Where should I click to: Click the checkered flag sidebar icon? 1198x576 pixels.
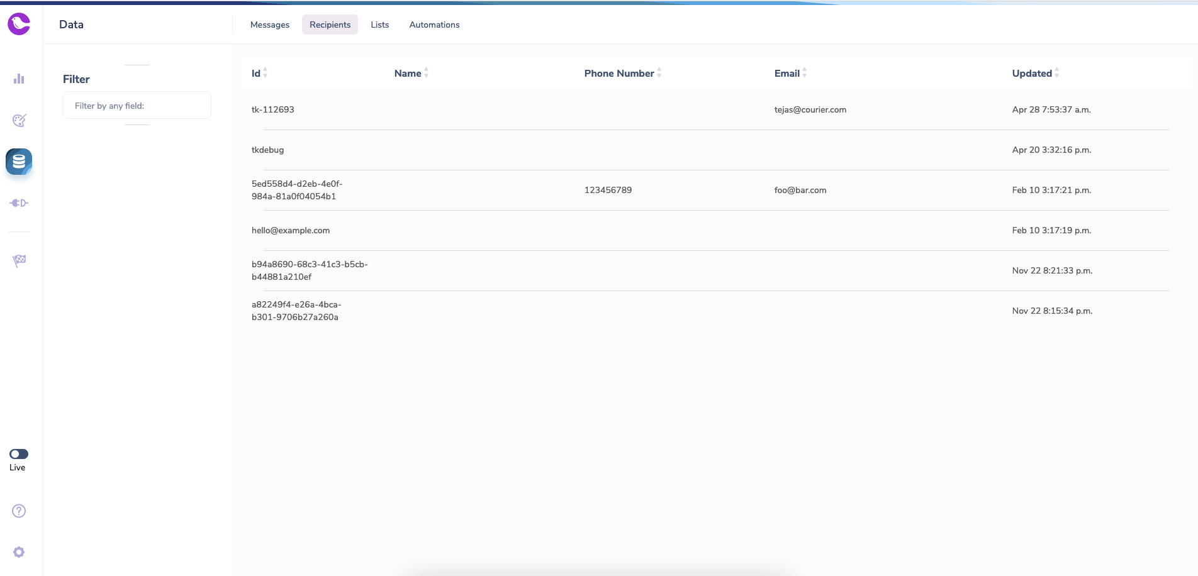tap(19, 260)
